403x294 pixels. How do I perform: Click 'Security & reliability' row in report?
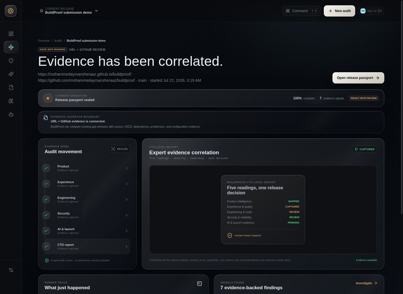(263, 218)
